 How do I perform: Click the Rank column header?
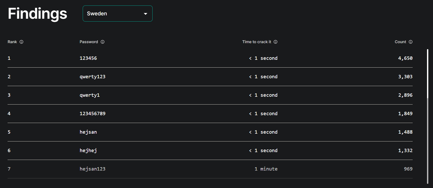pyautogui.click(x=12, y=42)
